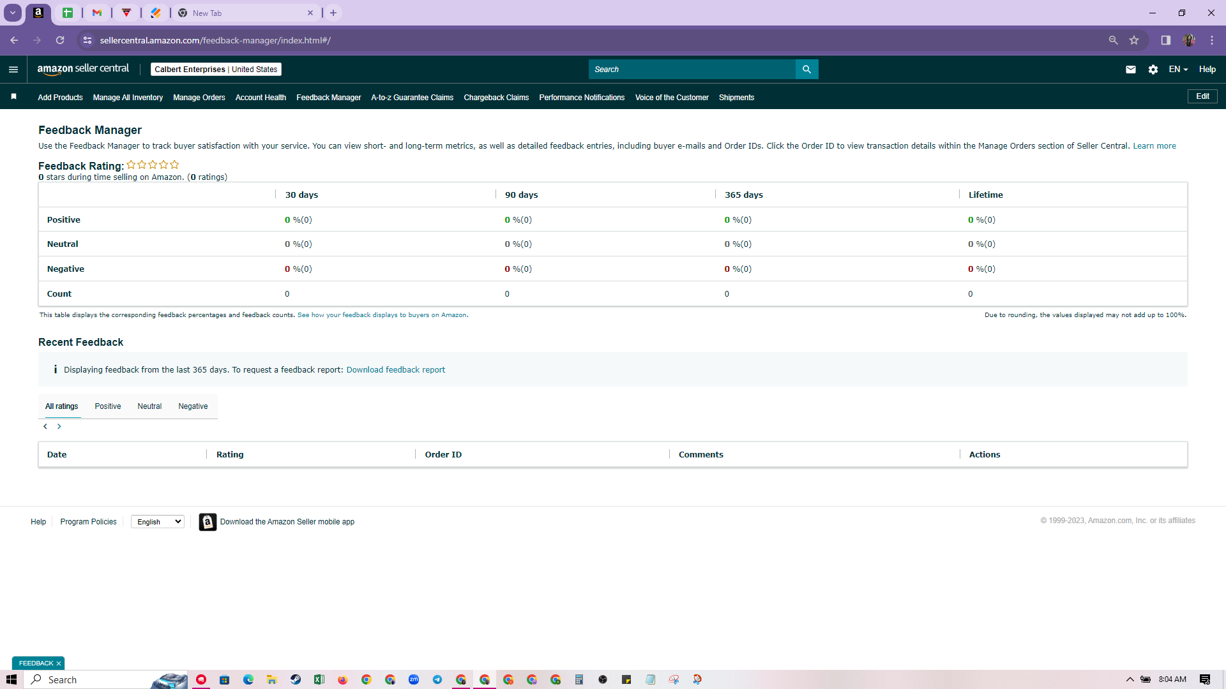Open the Calbert Enterprises account switcher
This screenshot has width=1226, height=689.
click(x=216, y=70)
